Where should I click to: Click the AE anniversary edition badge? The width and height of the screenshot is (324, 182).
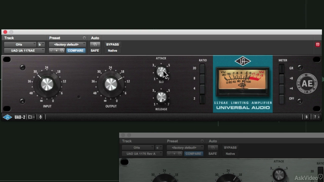tap(307, 84)
